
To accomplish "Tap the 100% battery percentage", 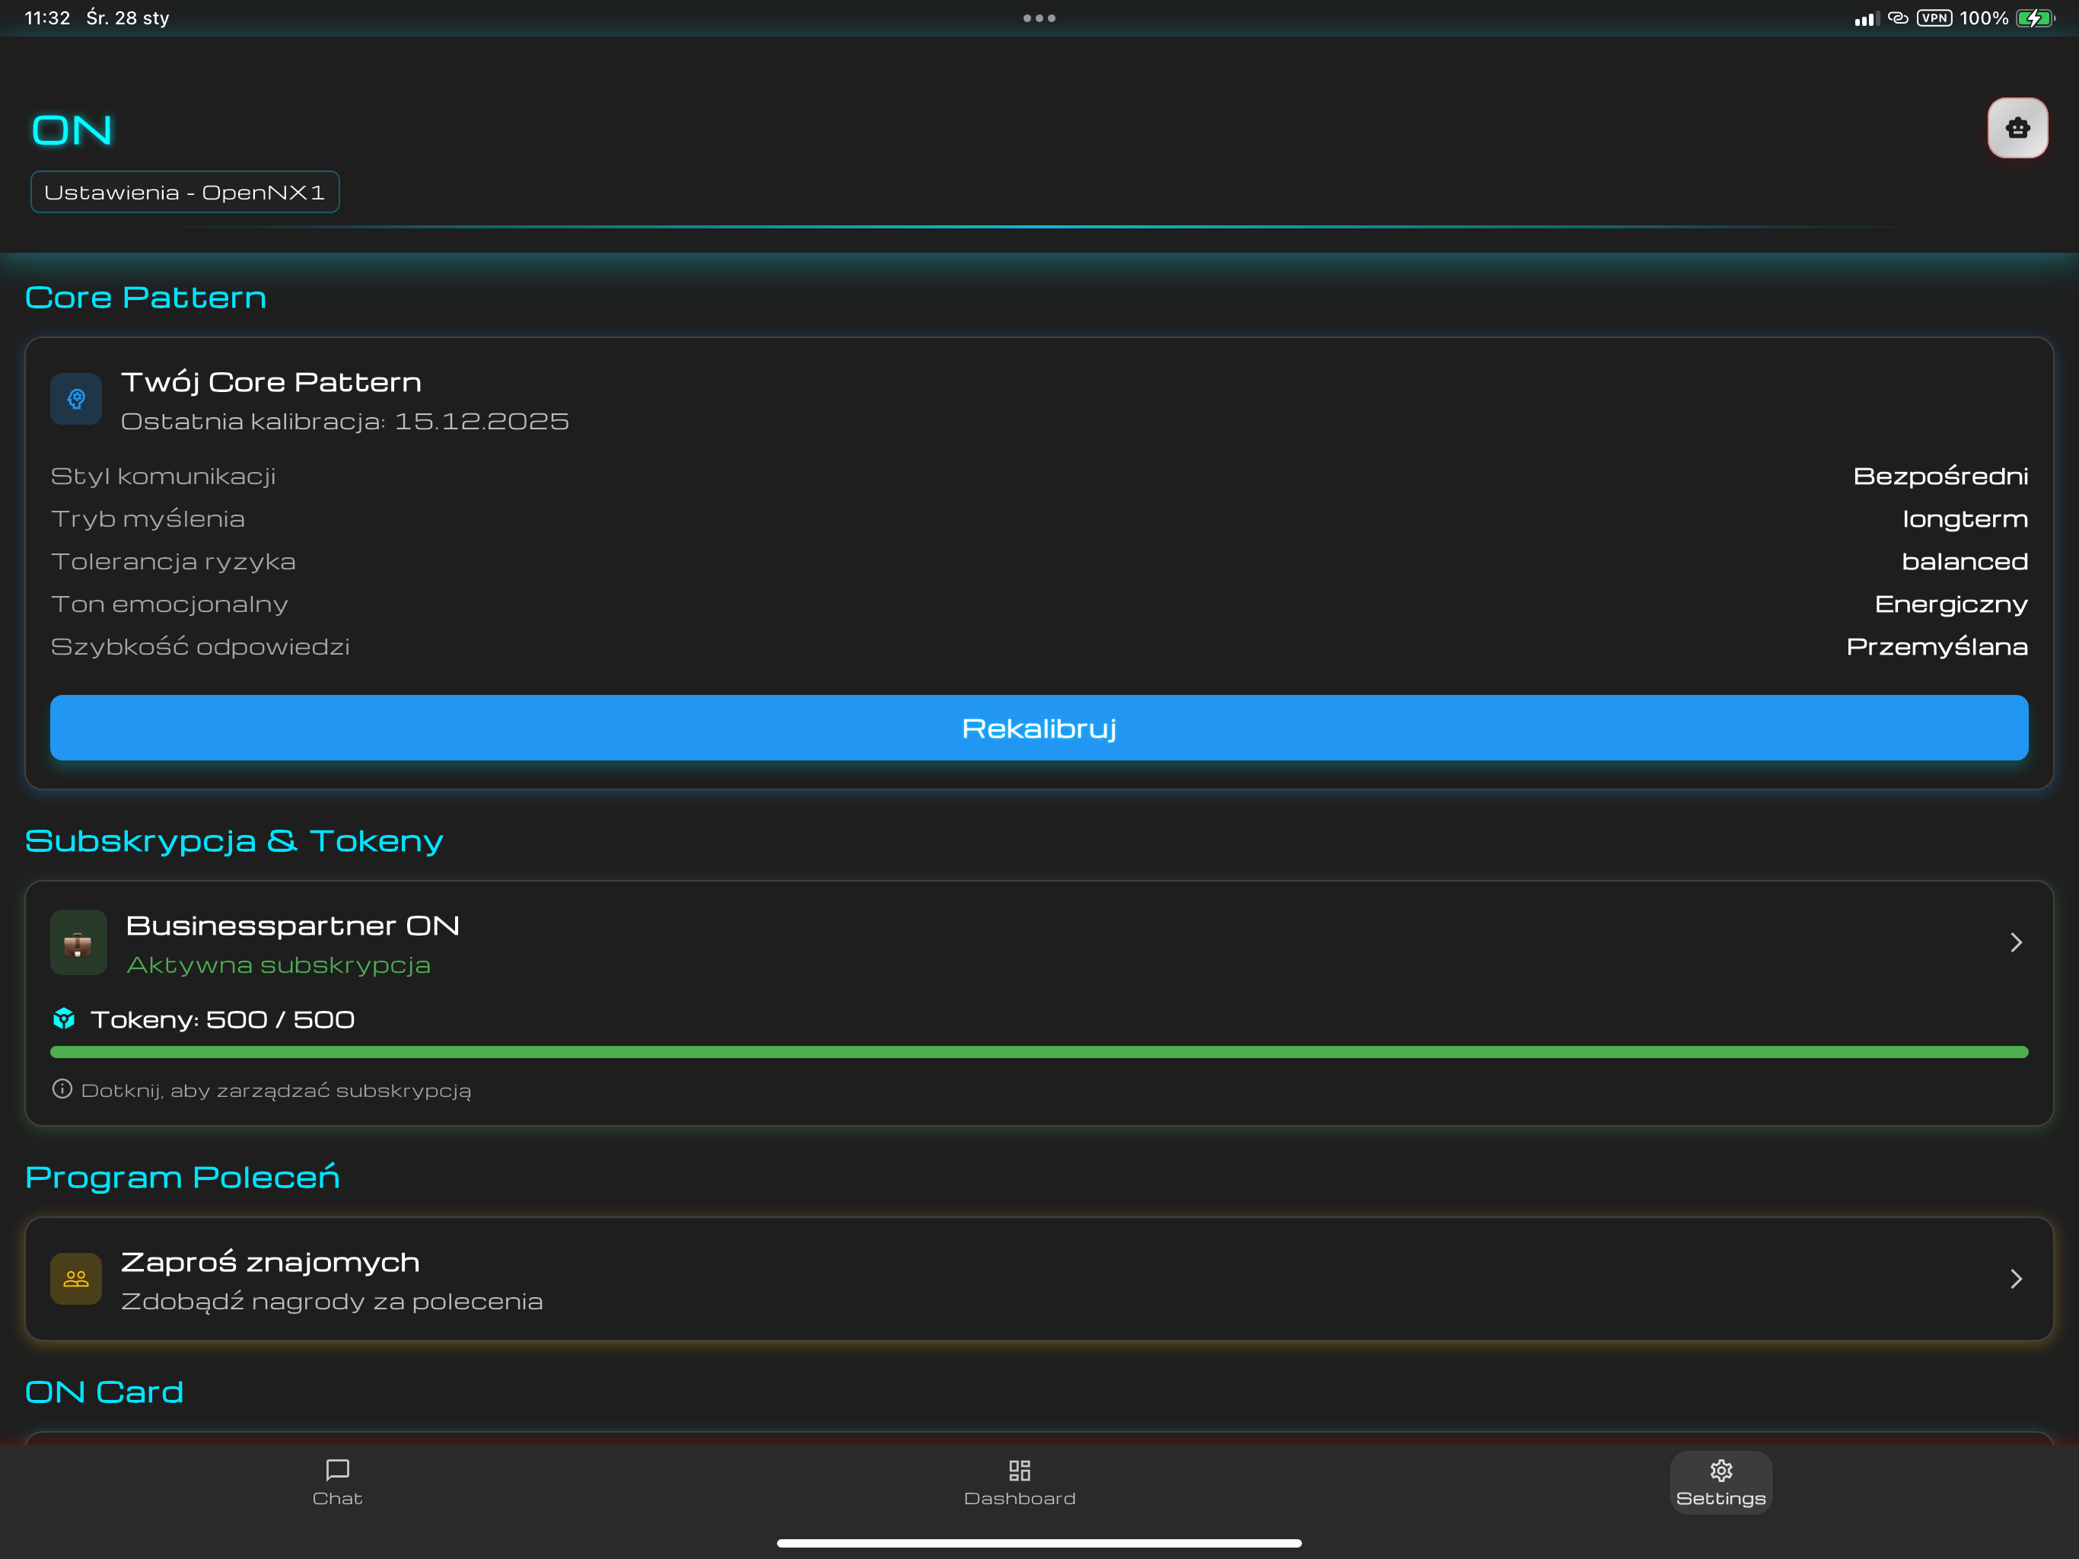I will pyautogui.click(x=1984, y=18).
